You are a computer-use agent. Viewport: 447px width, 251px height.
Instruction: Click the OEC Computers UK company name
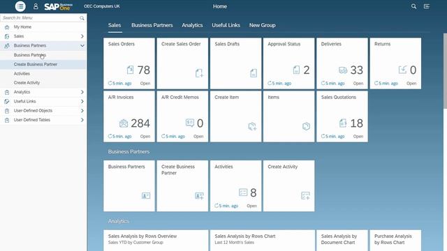point(102,6)
